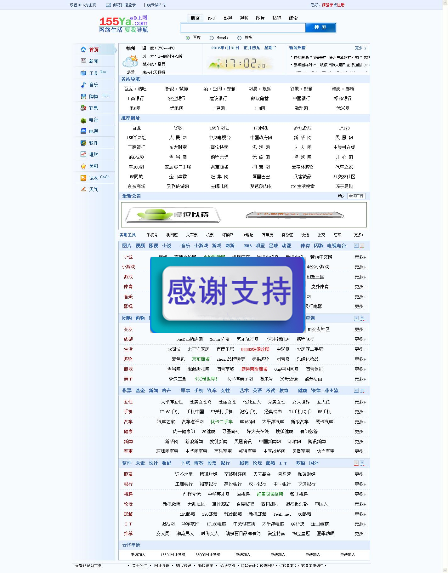
Task: Open the 工具 tools sidebar icon
Action: pos(83,73)
